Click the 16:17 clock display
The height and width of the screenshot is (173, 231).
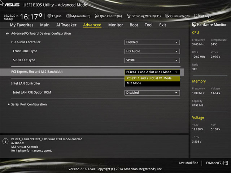coord(29,17)
